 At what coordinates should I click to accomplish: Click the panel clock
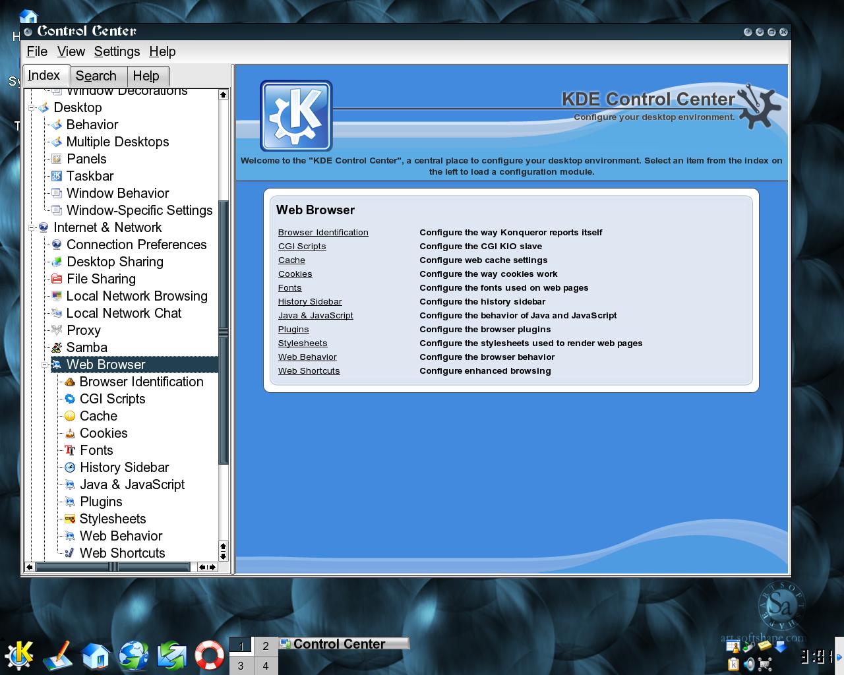[x=816, y=655]
